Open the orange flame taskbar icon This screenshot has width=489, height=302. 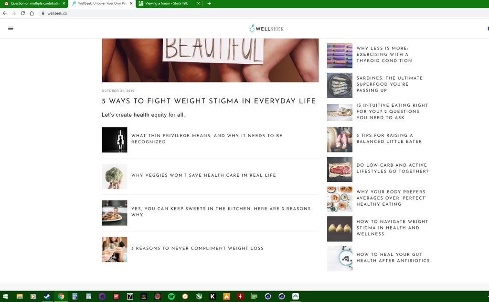(x=226, y=296)
